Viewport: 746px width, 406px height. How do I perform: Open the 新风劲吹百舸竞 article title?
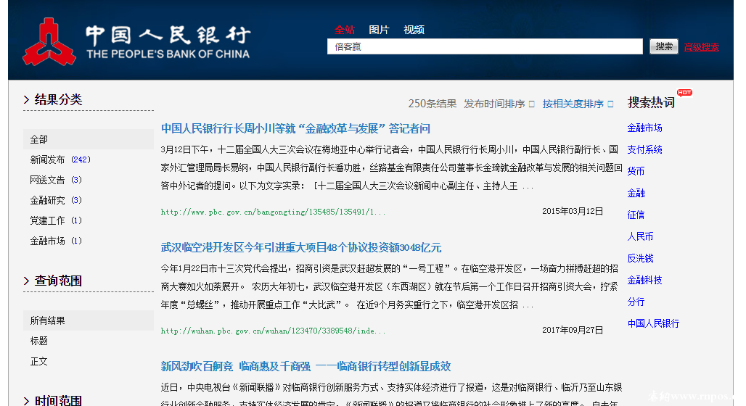pos(306,367)
